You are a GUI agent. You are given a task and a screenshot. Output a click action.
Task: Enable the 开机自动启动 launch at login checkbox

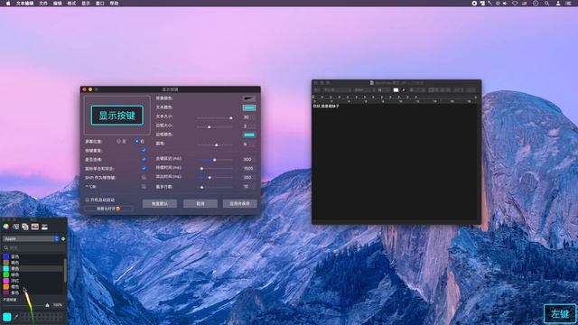(x=88, y=200)
